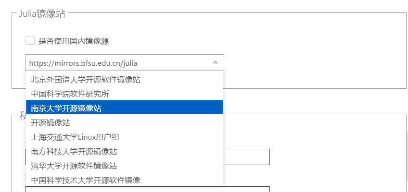Pick the highlighted 南京大学开源镜像站 option
408x192 pixels.
(66, 108)
